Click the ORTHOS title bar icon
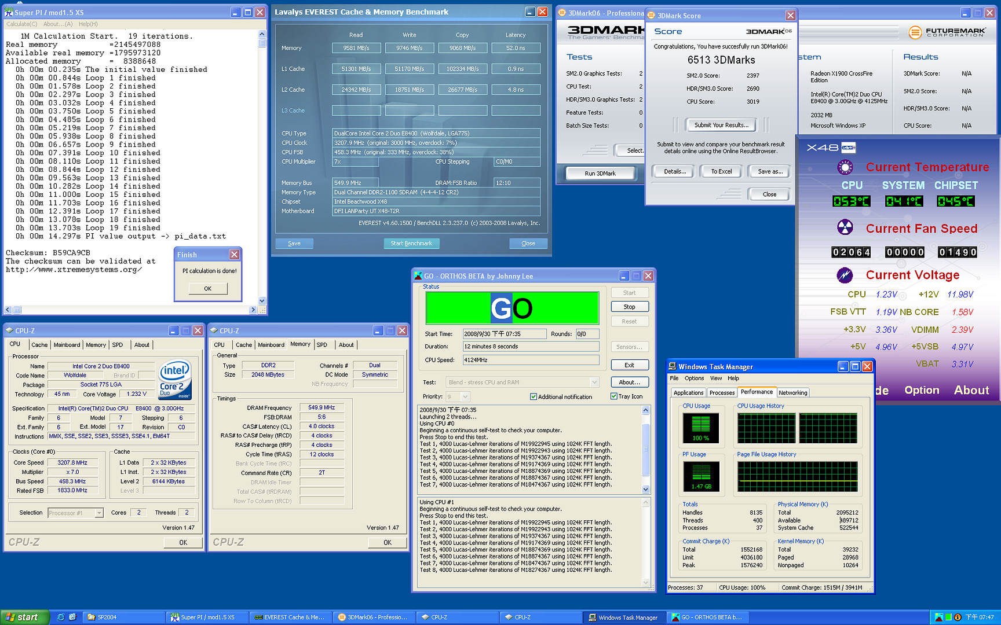This screenshot has width=1001, height=625. [418, 276]
